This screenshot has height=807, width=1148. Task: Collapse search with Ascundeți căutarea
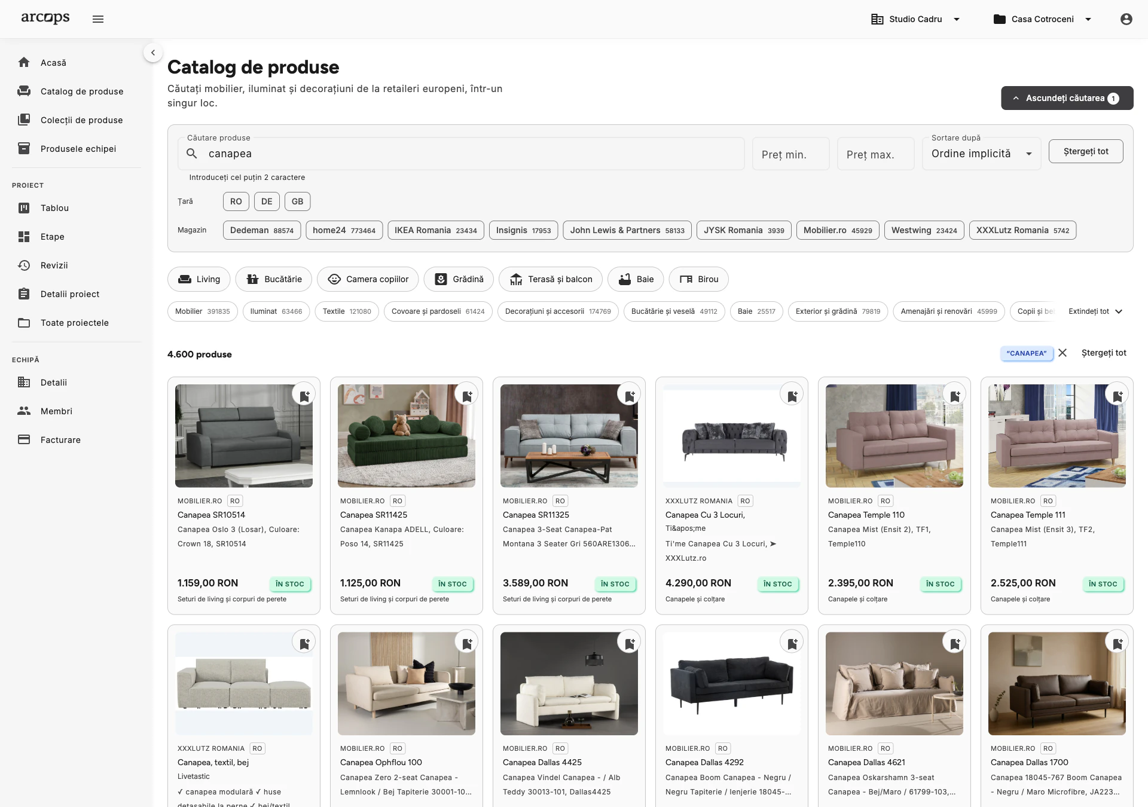[x=1067, y=98]
